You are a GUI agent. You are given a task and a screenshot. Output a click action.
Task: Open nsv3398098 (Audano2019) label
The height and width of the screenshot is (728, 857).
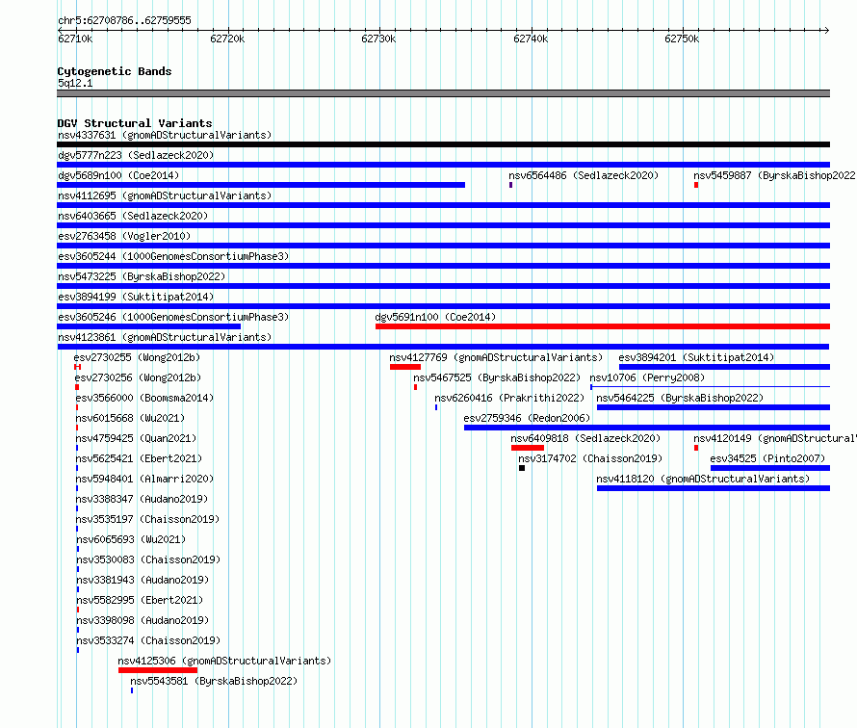tap(143, 620)
